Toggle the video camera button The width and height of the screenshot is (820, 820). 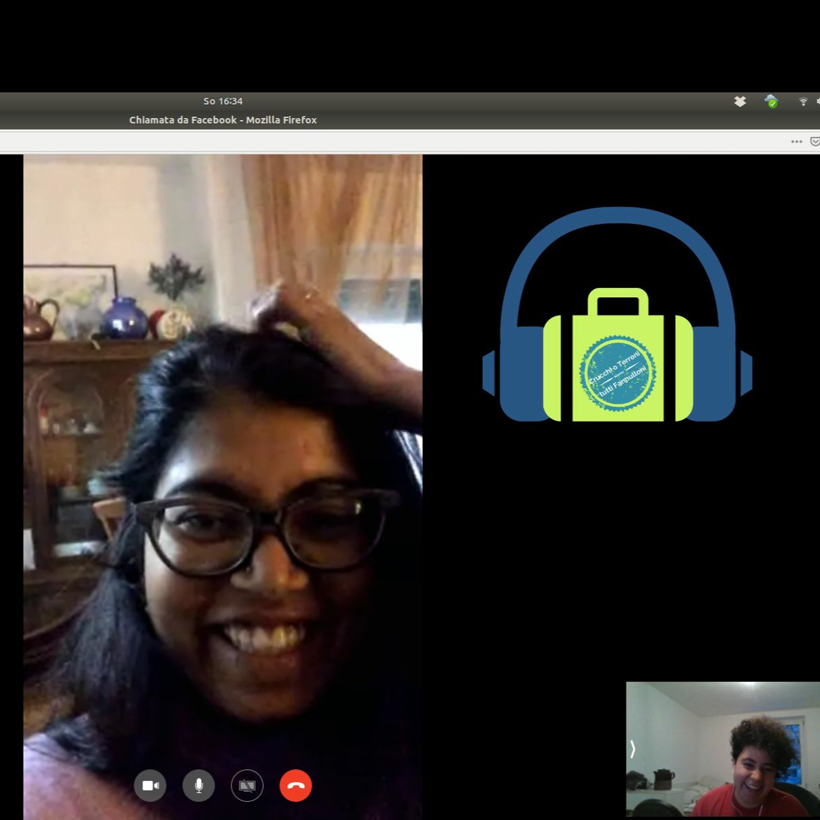[x=150, y=785]
